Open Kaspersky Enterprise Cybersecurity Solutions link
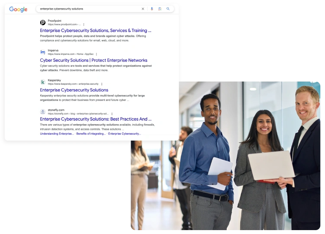Screen dimensions: 325x234 pyautogui.click(x=74, y=90)
